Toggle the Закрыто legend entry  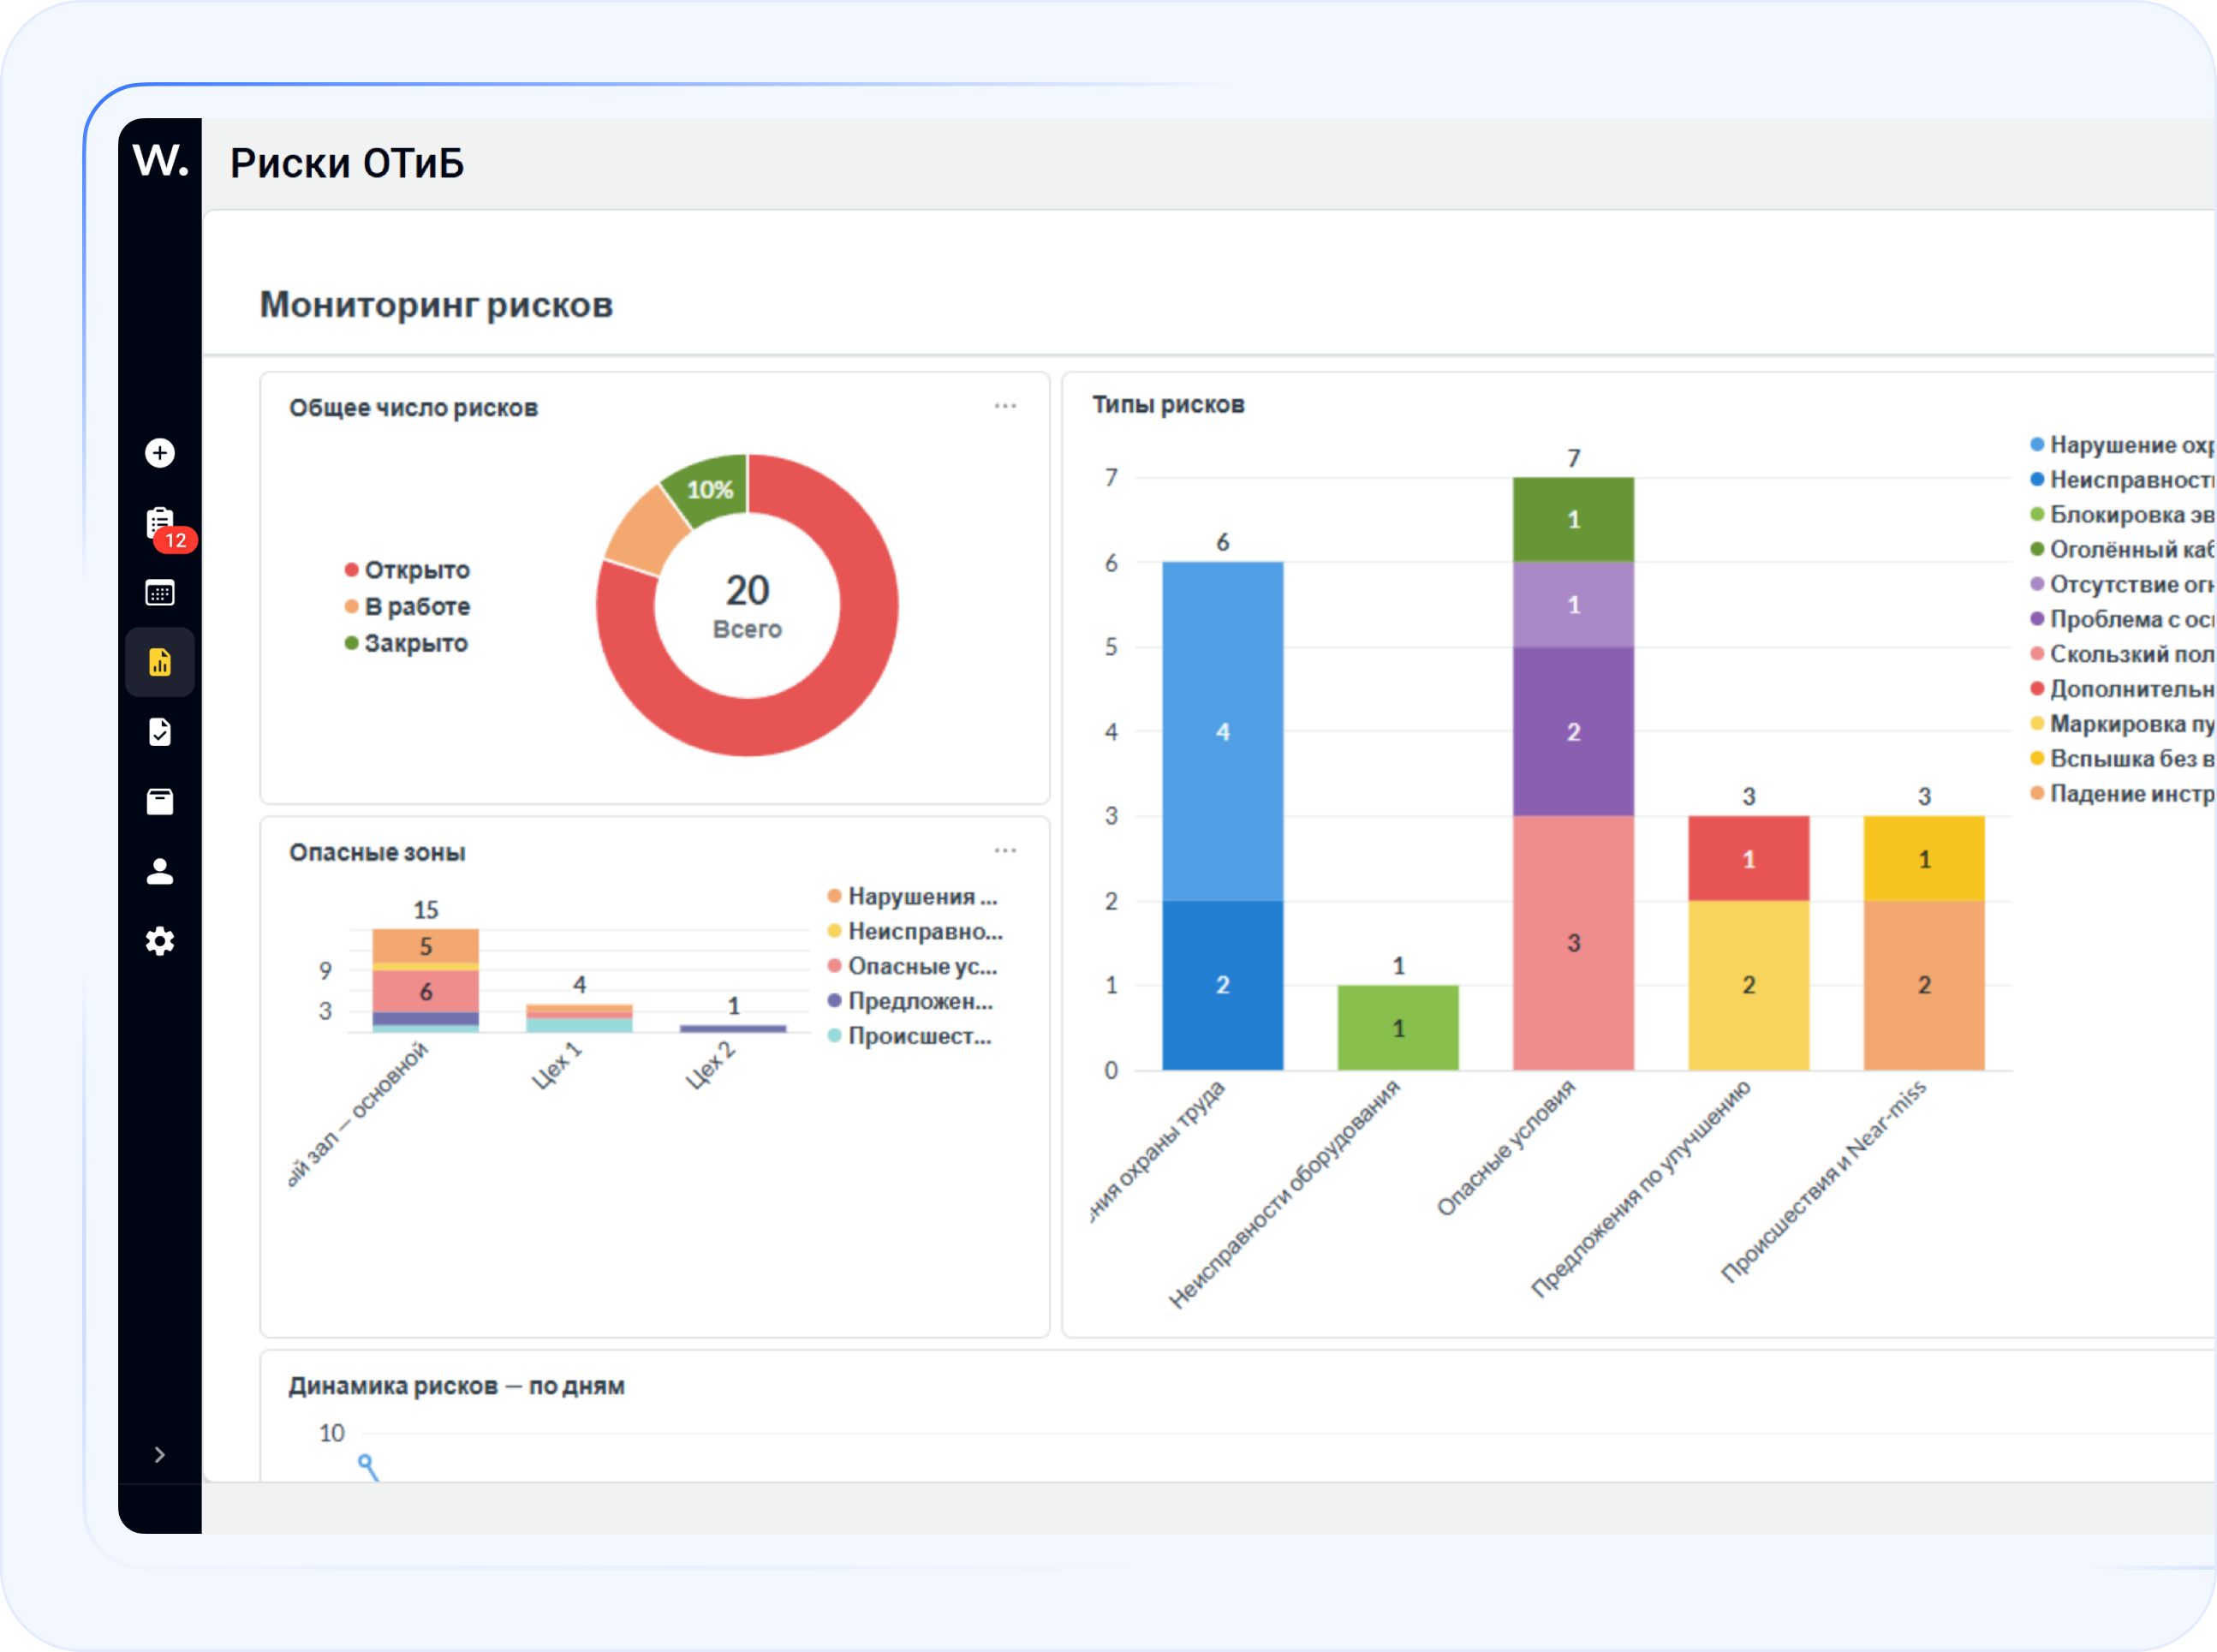(406, 643)
